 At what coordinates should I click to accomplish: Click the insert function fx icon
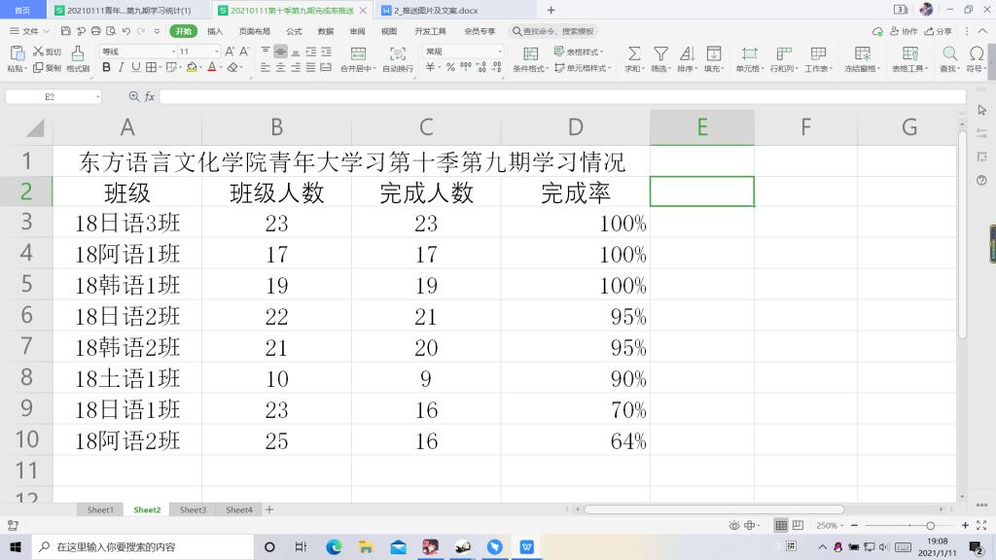[150, 97]
